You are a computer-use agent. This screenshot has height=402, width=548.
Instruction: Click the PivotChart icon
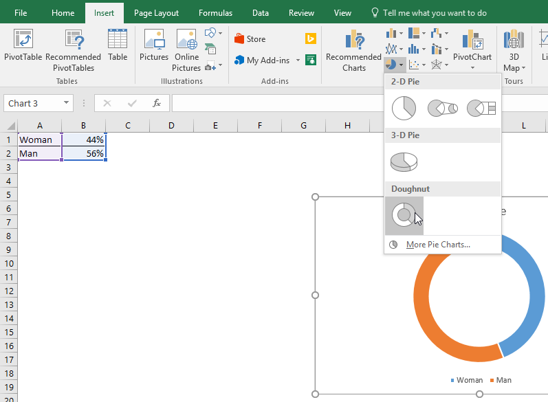click(x=472, y=39)
